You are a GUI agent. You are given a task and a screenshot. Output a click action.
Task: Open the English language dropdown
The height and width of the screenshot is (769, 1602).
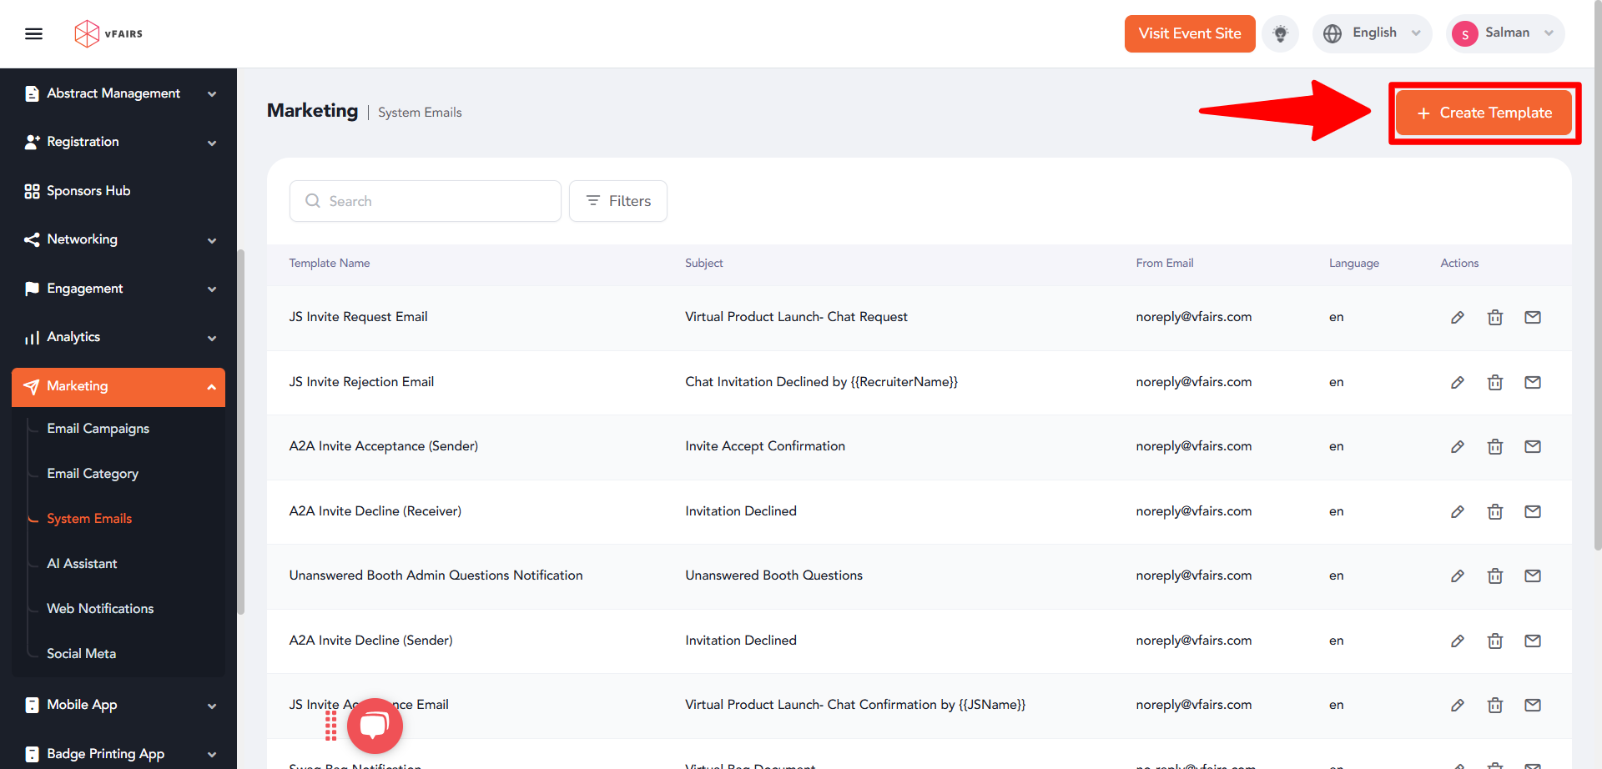click(x=1372, y=33)
